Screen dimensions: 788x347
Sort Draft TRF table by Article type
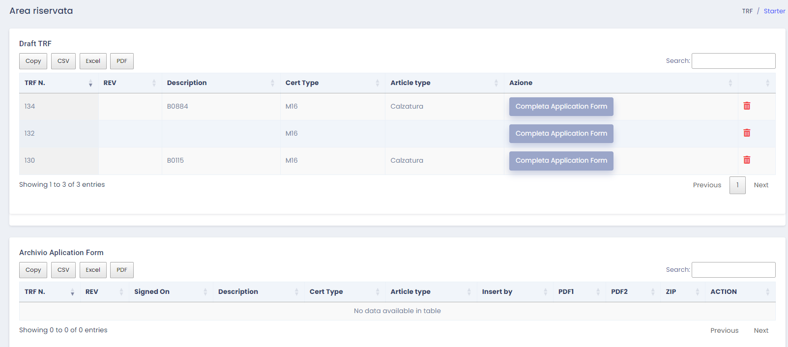444,83
